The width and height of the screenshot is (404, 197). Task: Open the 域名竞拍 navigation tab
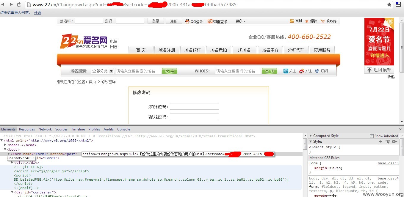(x=219, y=50)
